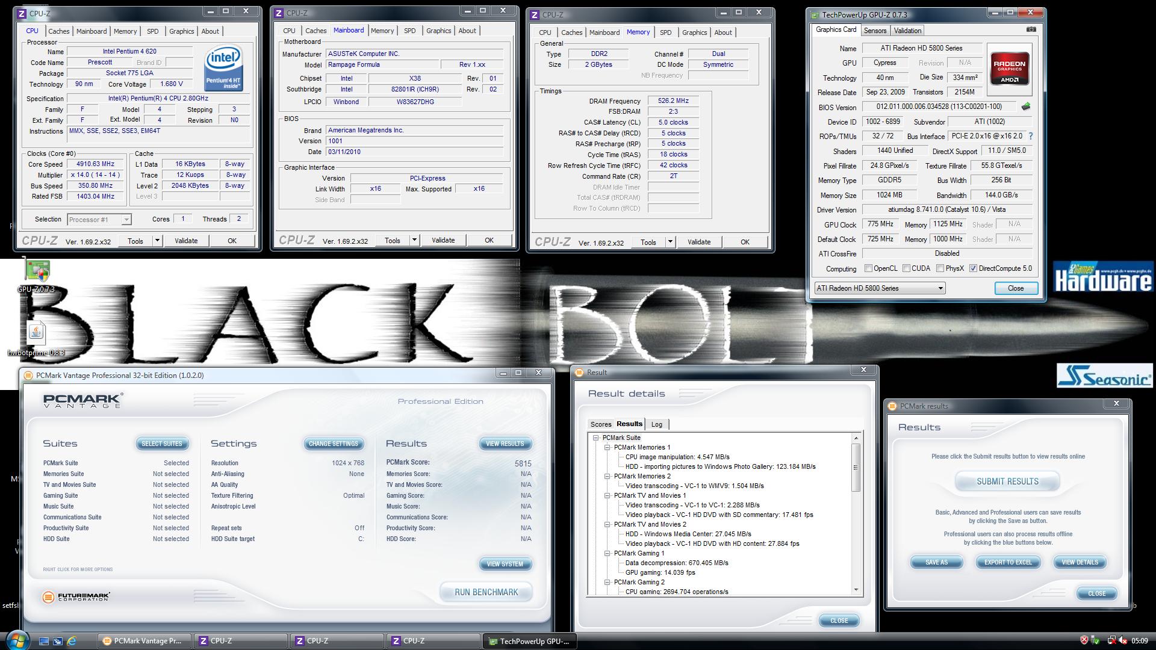Click the Core Speed 4910.63 MHz field

(x=96, y=164)
